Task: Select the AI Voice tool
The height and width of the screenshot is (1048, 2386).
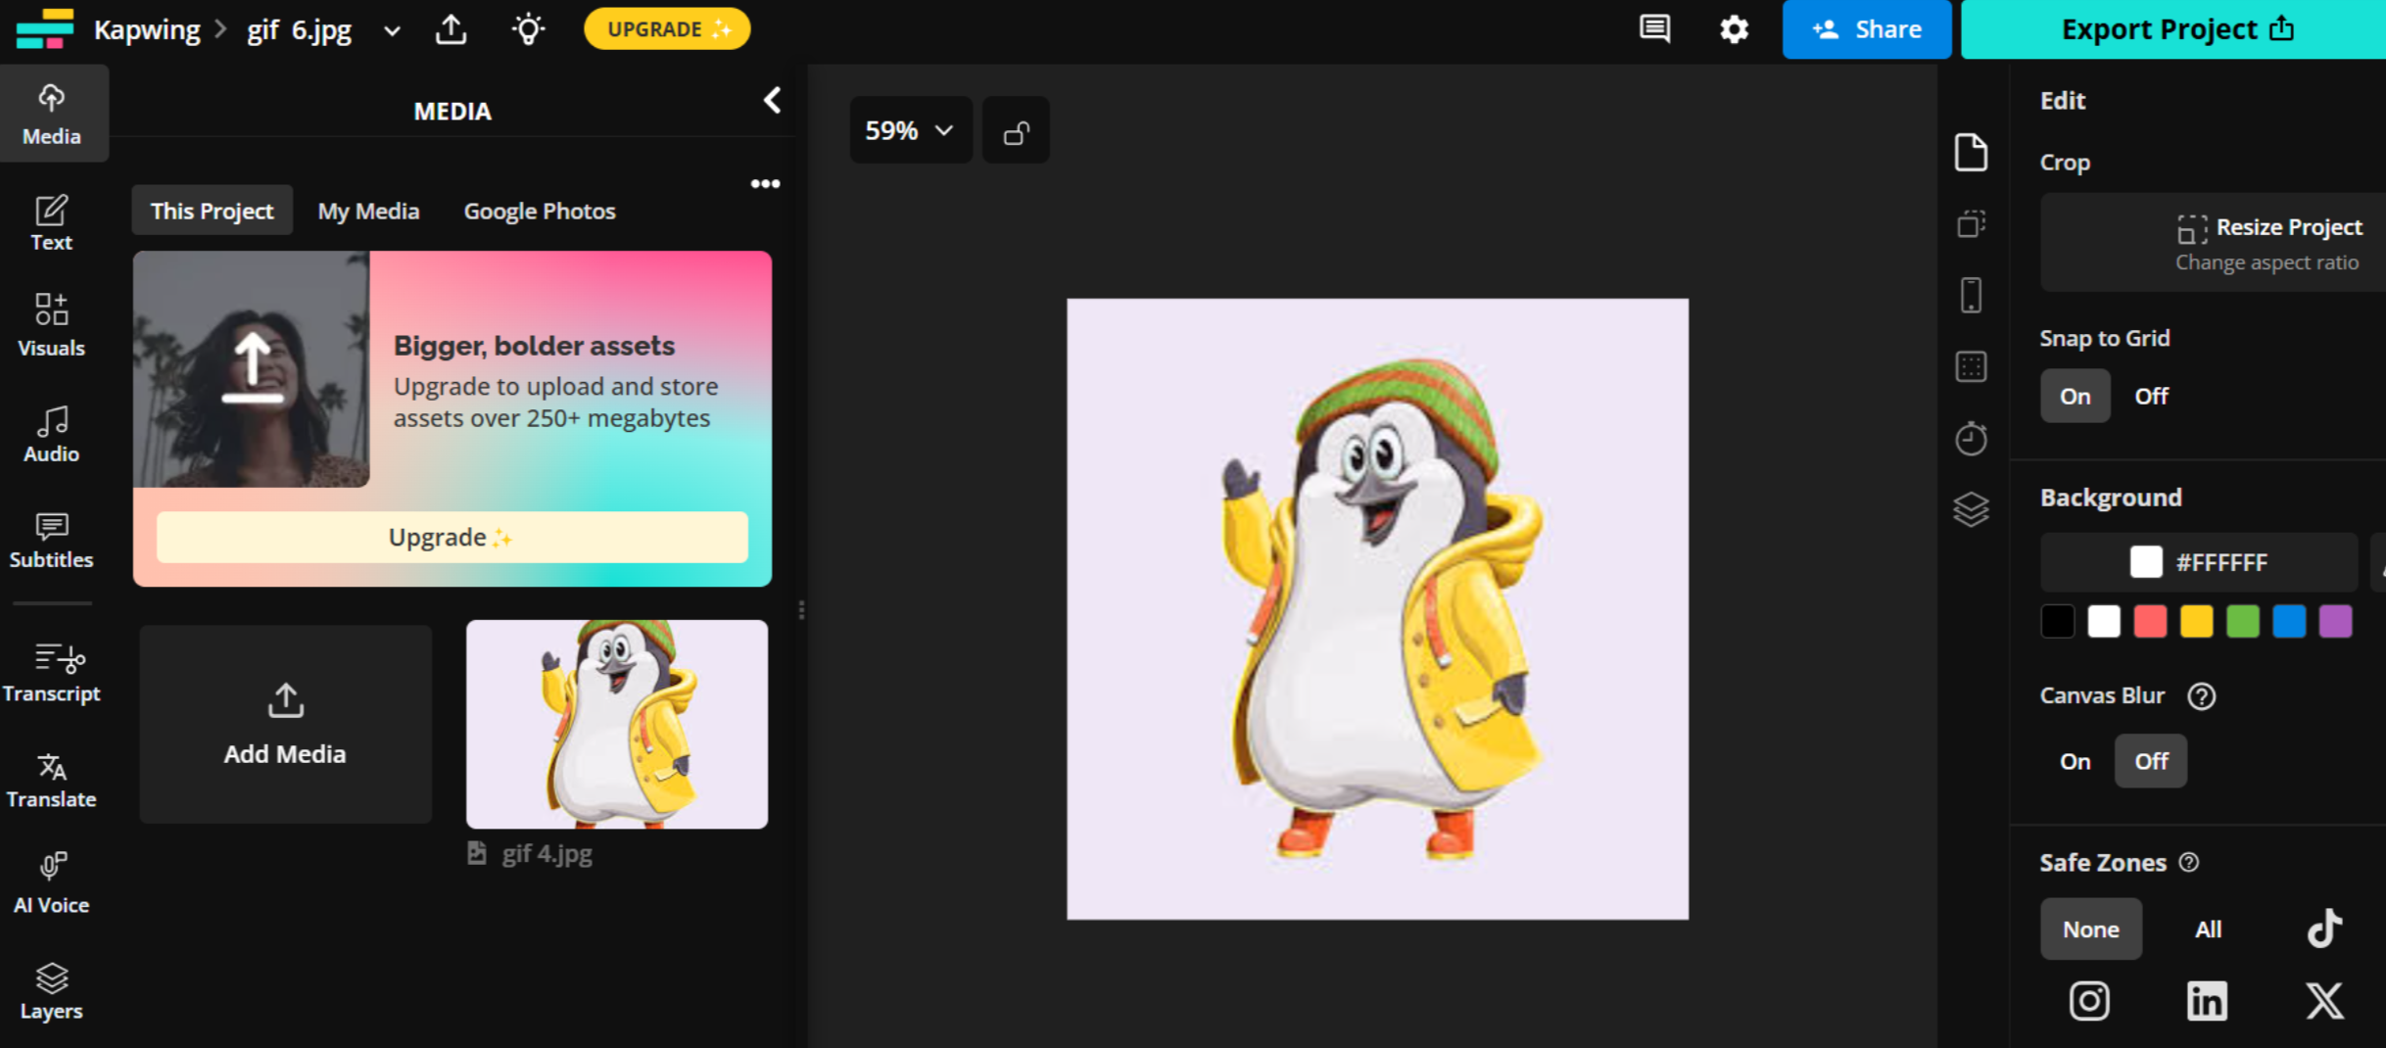Action: click(51, 880)
